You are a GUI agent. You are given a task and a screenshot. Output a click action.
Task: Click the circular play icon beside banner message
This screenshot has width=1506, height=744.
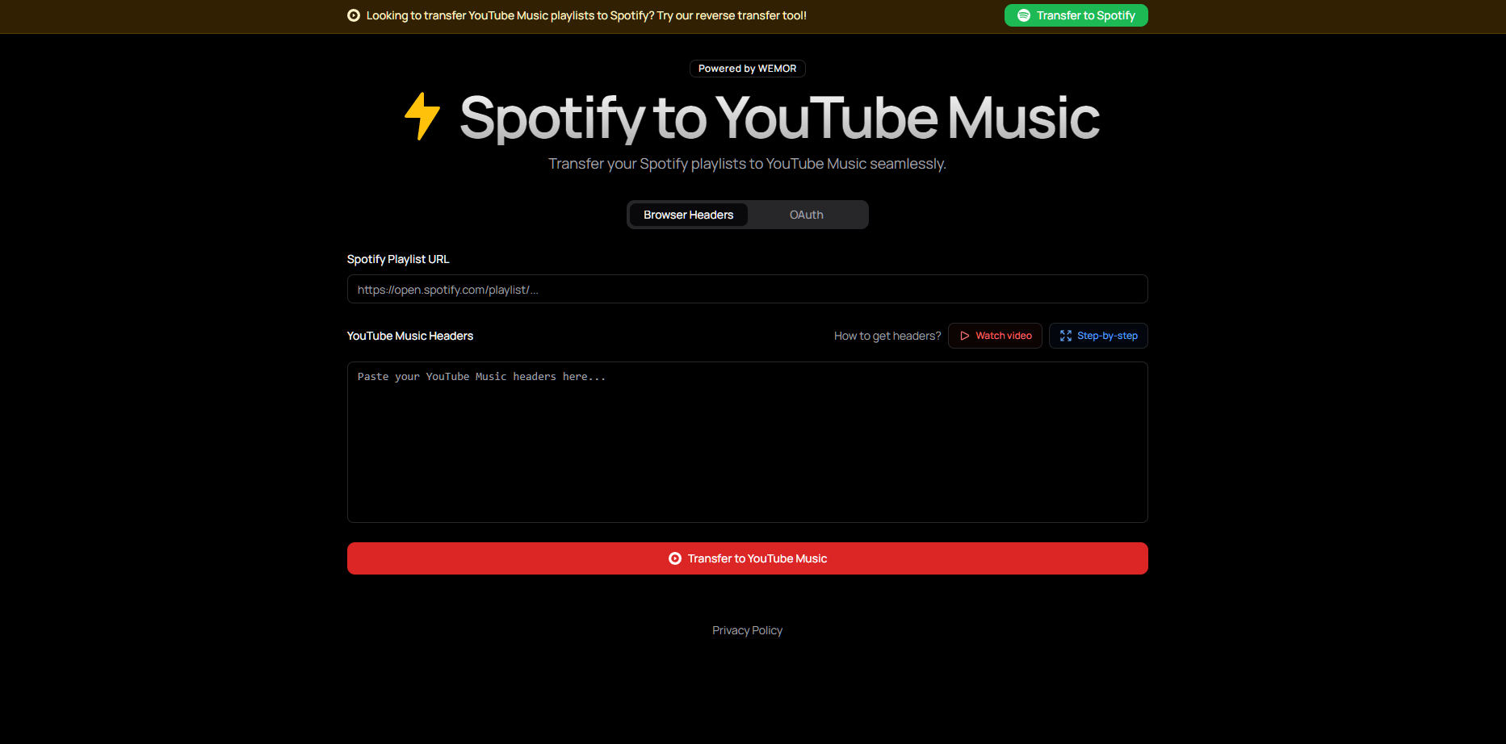tap(354, 15)
